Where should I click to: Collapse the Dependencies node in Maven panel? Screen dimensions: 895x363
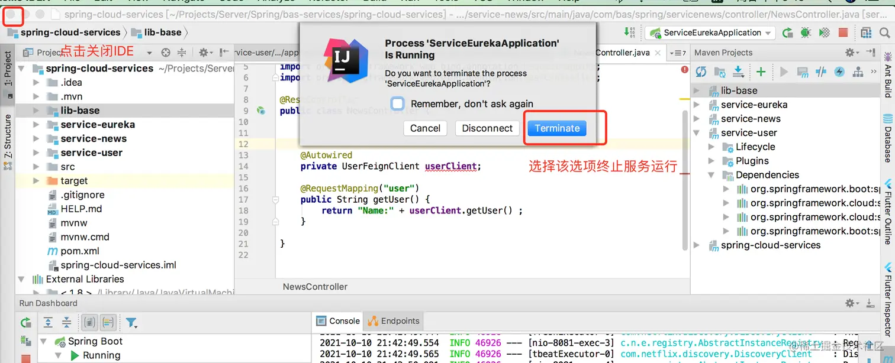[x=712, y=175]
